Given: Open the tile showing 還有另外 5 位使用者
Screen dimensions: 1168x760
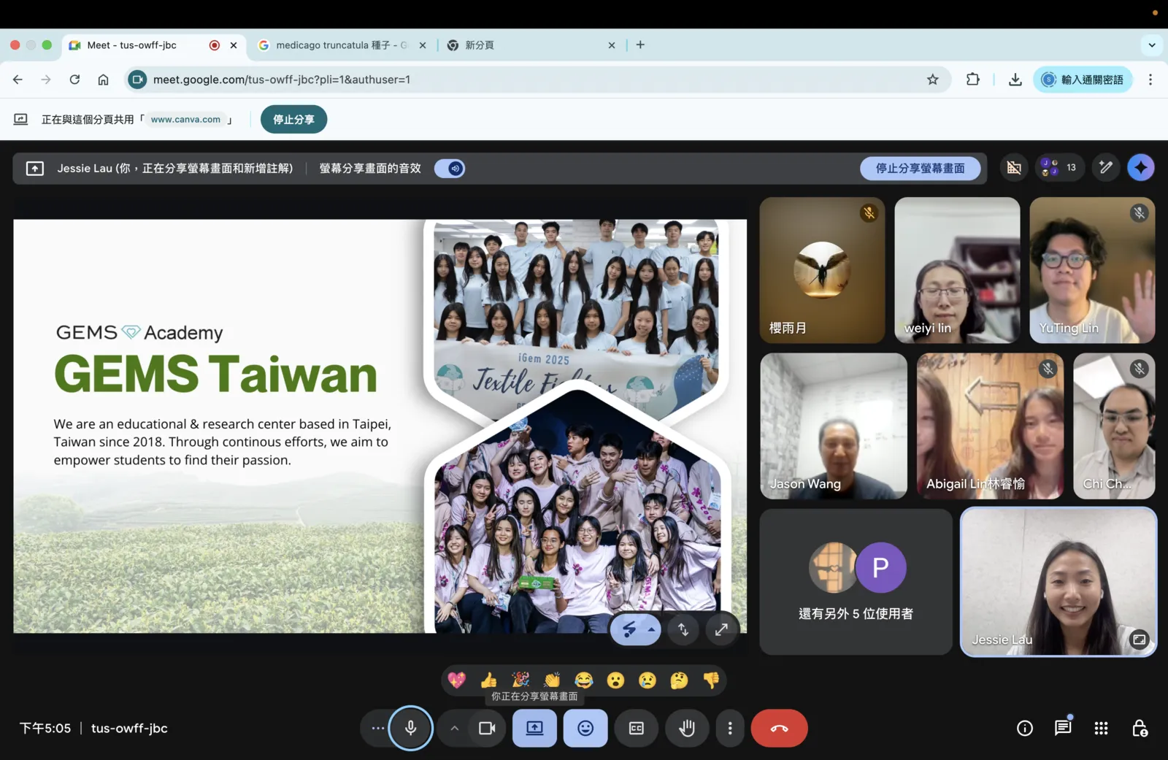Looking at the screenshot, I should coord(856,582).
